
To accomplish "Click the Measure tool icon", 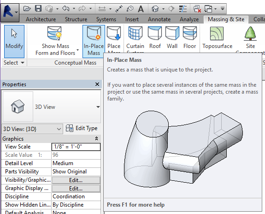I will click(x=102, y=9).
